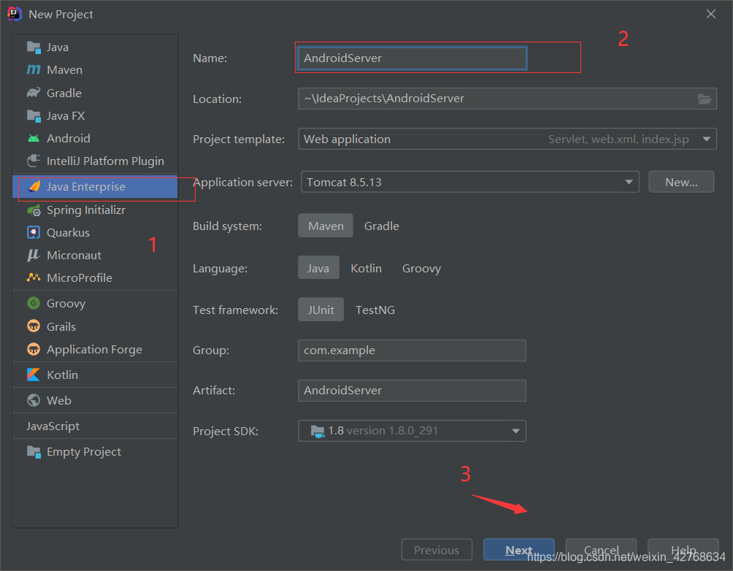The height and width of the screenshot is (571, 733).
Task: Click the Java FX folder icon
Action: 34,115
